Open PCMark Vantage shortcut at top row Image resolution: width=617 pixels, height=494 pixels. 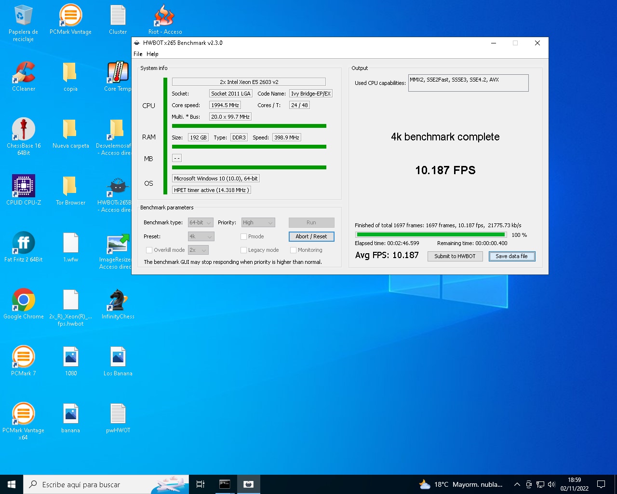point(70,20)
